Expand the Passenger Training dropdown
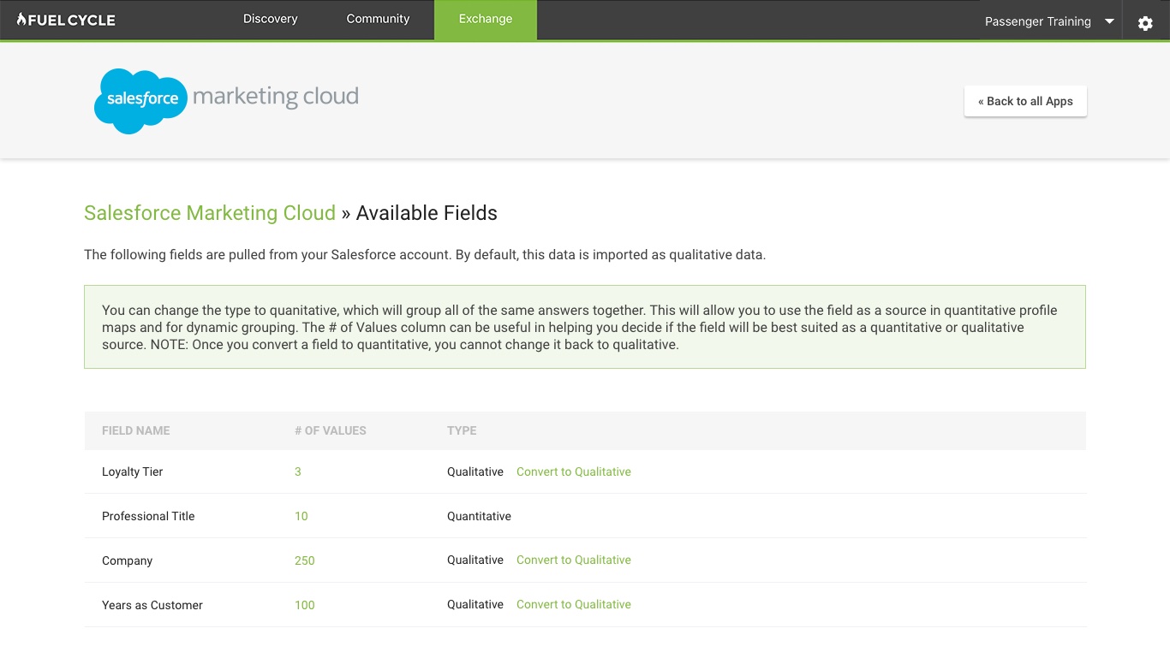Image resolution: width=1170 pixels, height=670 pixels. pyautogui.click(x=1049, y=21)
